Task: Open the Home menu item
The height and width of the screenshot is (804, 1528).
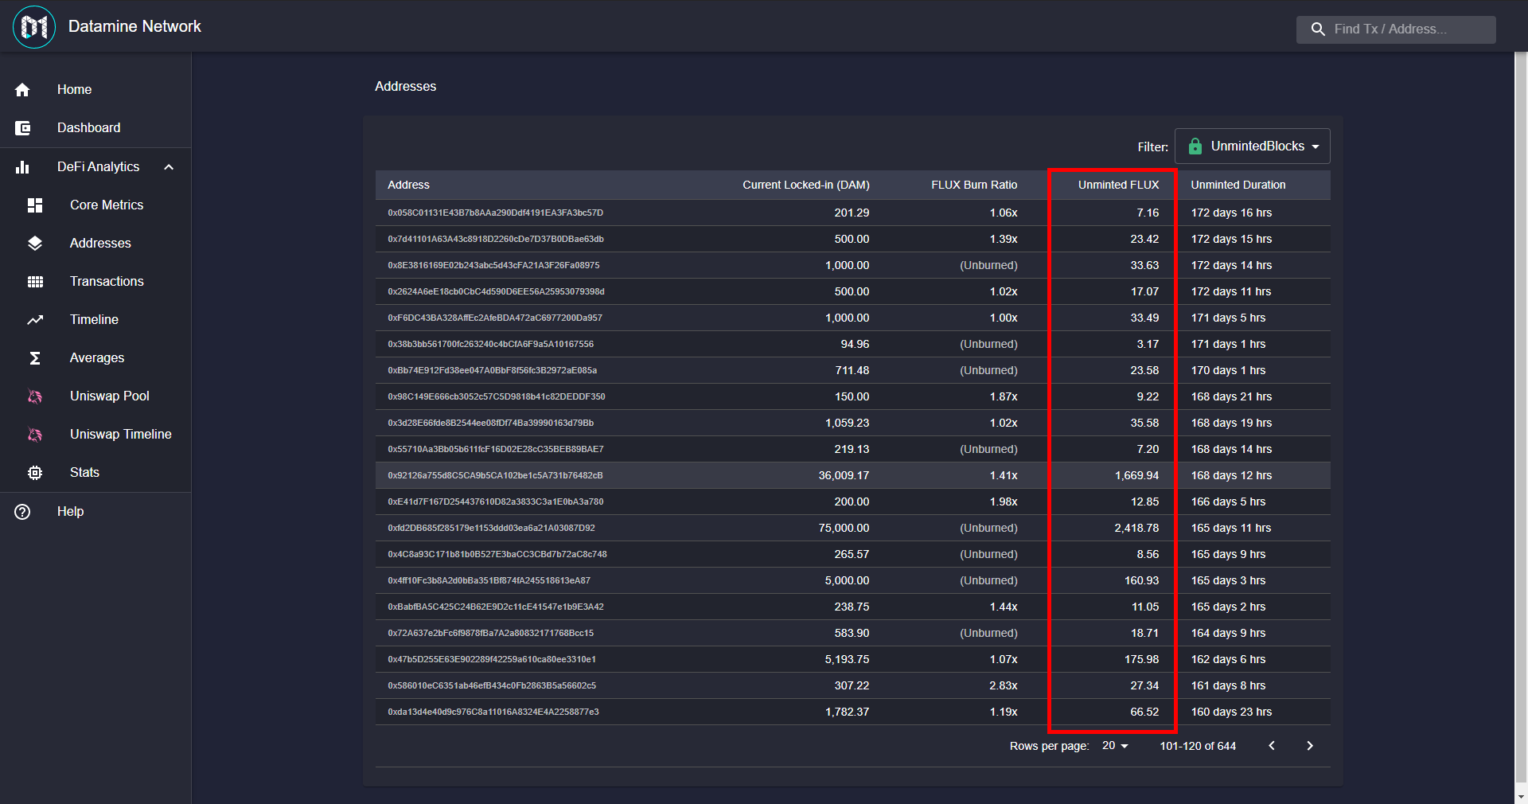Action: (95, 90)
